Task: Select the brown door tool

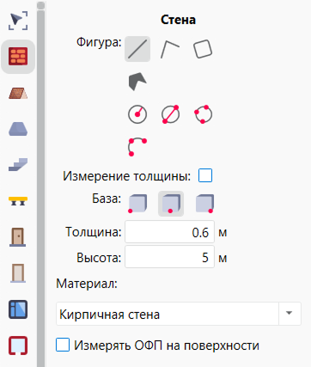Action: pos(18,237)
